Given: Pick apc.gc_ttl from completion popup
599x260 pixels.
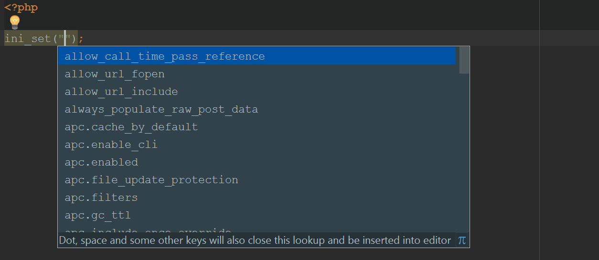Looking at the screenshot, I should pos(257,215).
